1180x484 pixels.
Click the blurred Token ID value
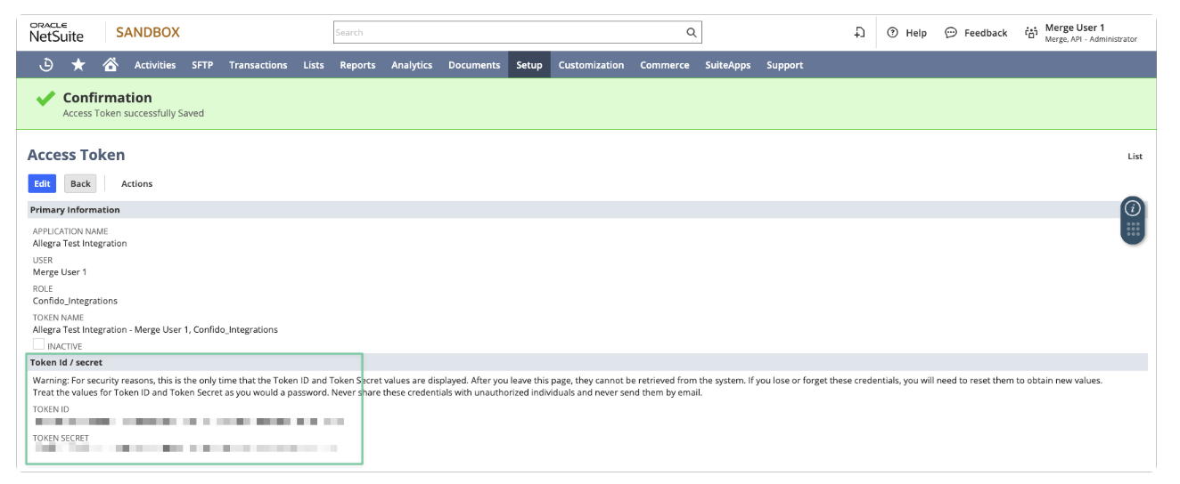pyautogui.click(x=189, y=421)
